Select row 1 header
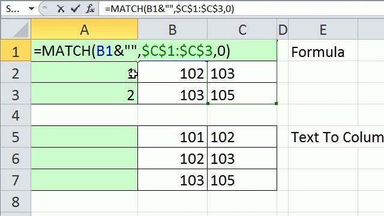 (x=16, y=50)
